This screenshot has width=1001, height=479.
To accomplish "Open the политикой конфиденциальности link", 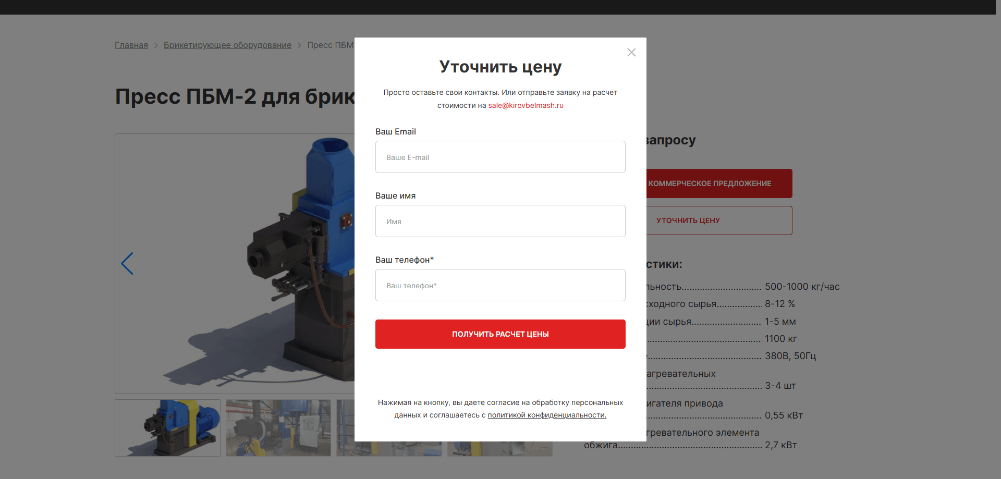I will coord(547,415).
